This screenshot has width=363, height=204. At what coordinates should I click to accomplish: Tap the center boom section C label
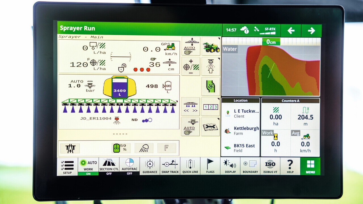[119, 104]
